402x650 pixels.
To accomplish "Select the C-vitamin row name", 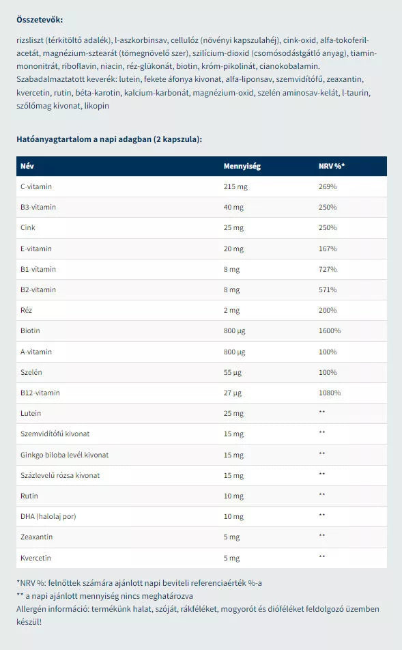I will pyautogui.click(x=36, y=186).
